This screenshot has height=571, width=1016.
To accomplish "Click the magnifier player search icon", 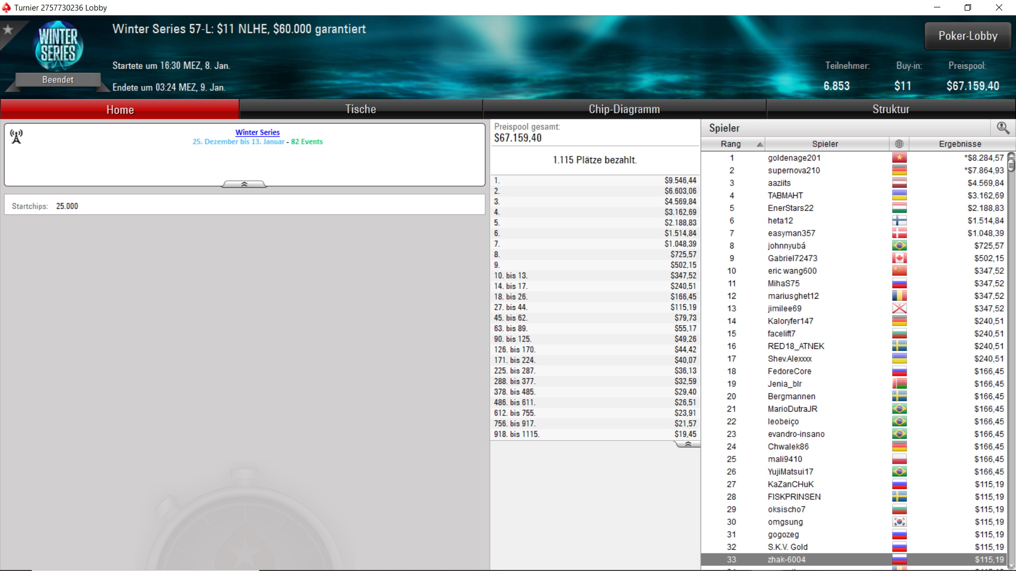I will click(x=1003, y=128).
